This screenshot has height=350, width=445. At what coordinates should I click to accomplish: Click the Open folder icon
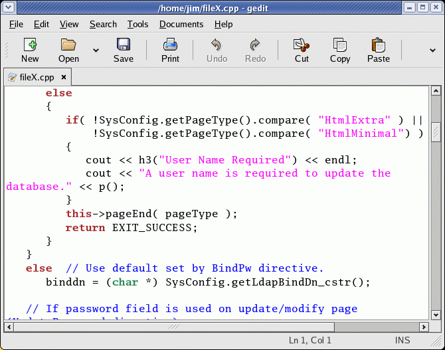tap(68, 45)
